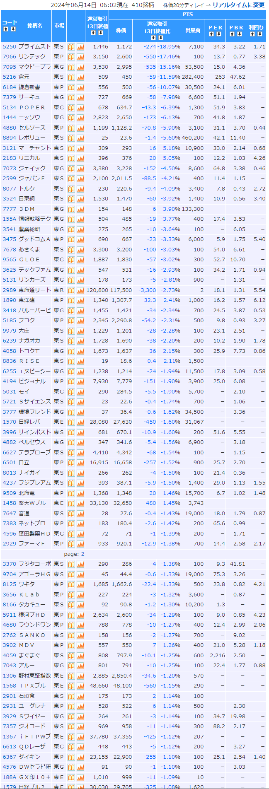Open stock code 7095 link
Viewport: 269px width, 789px height.
coord(10,67)
